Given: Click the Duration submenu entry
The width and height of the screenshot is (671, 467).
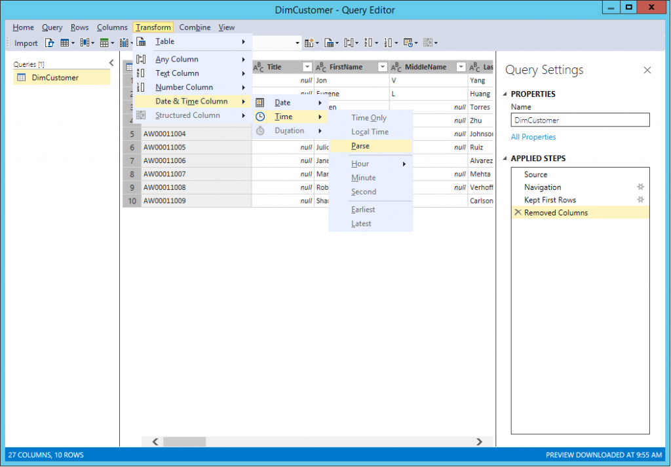Looking at the screenshot, I should pyautogui.click(x=290, y=131).
